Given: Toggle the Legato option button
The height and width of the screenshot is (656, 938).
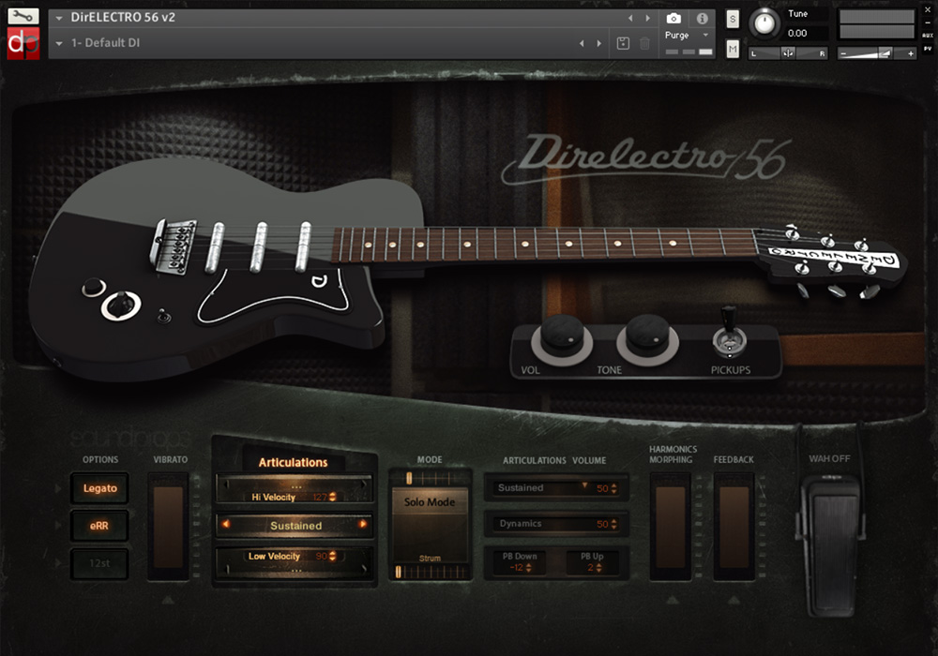Looking at the screenshot, I should pyautogui.click(x=100, y=488).
